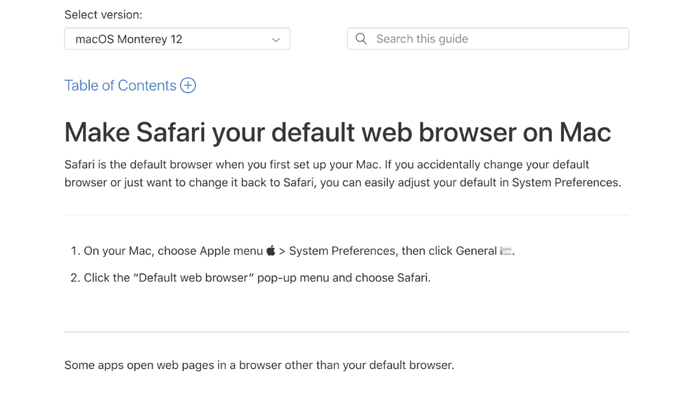Click the page title heading
681x397 pixels.
coord(337,132)
